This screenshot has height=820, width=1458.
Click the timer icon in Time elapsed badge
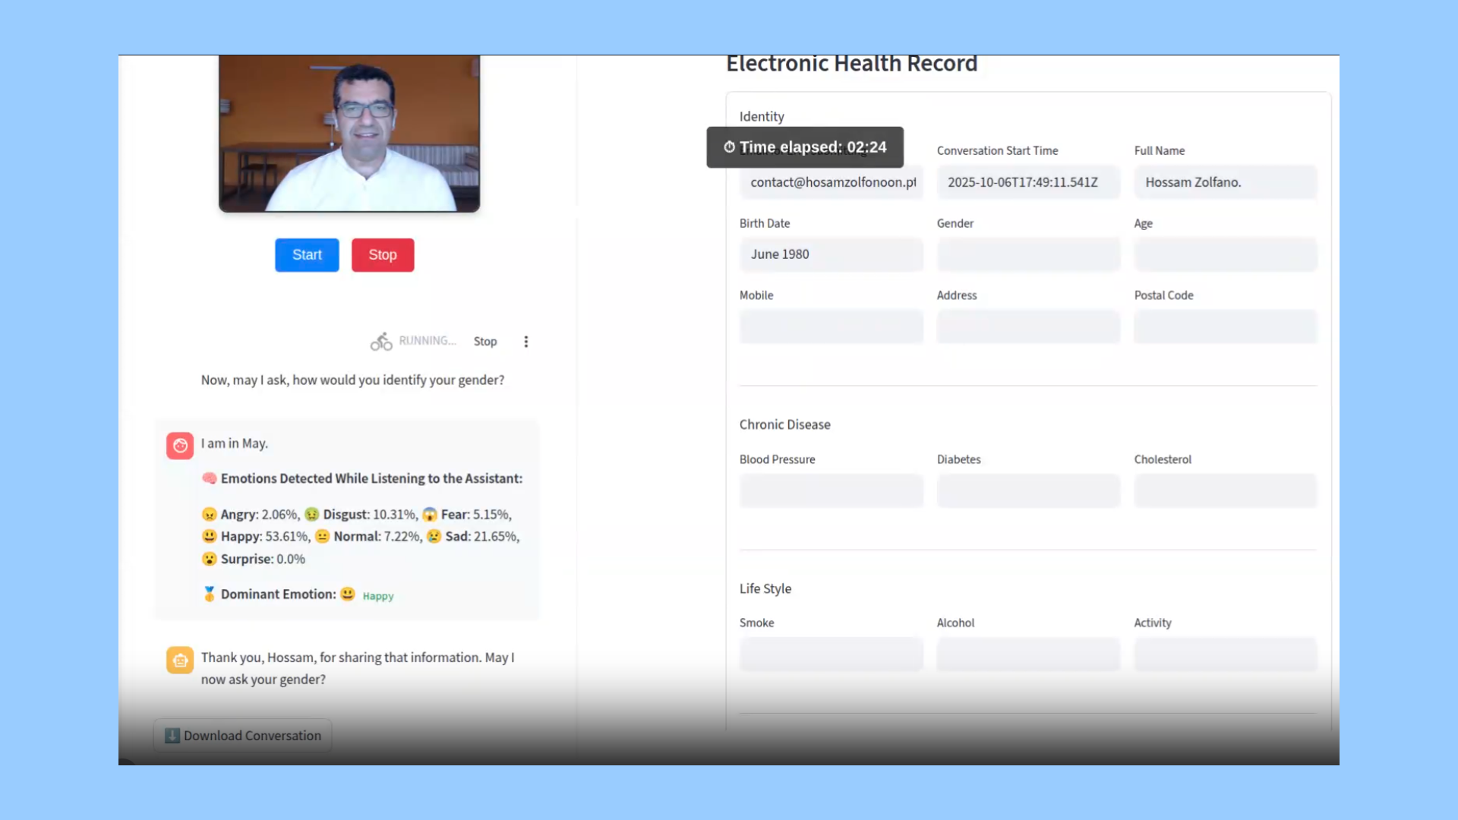(x=729, y=147)
